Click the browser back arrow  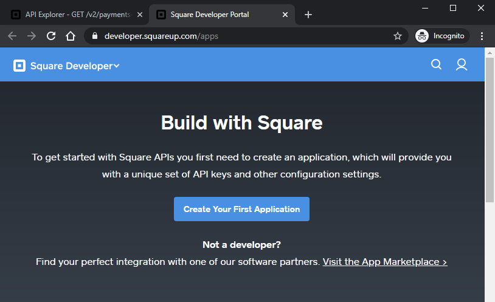tap(12, 36)
